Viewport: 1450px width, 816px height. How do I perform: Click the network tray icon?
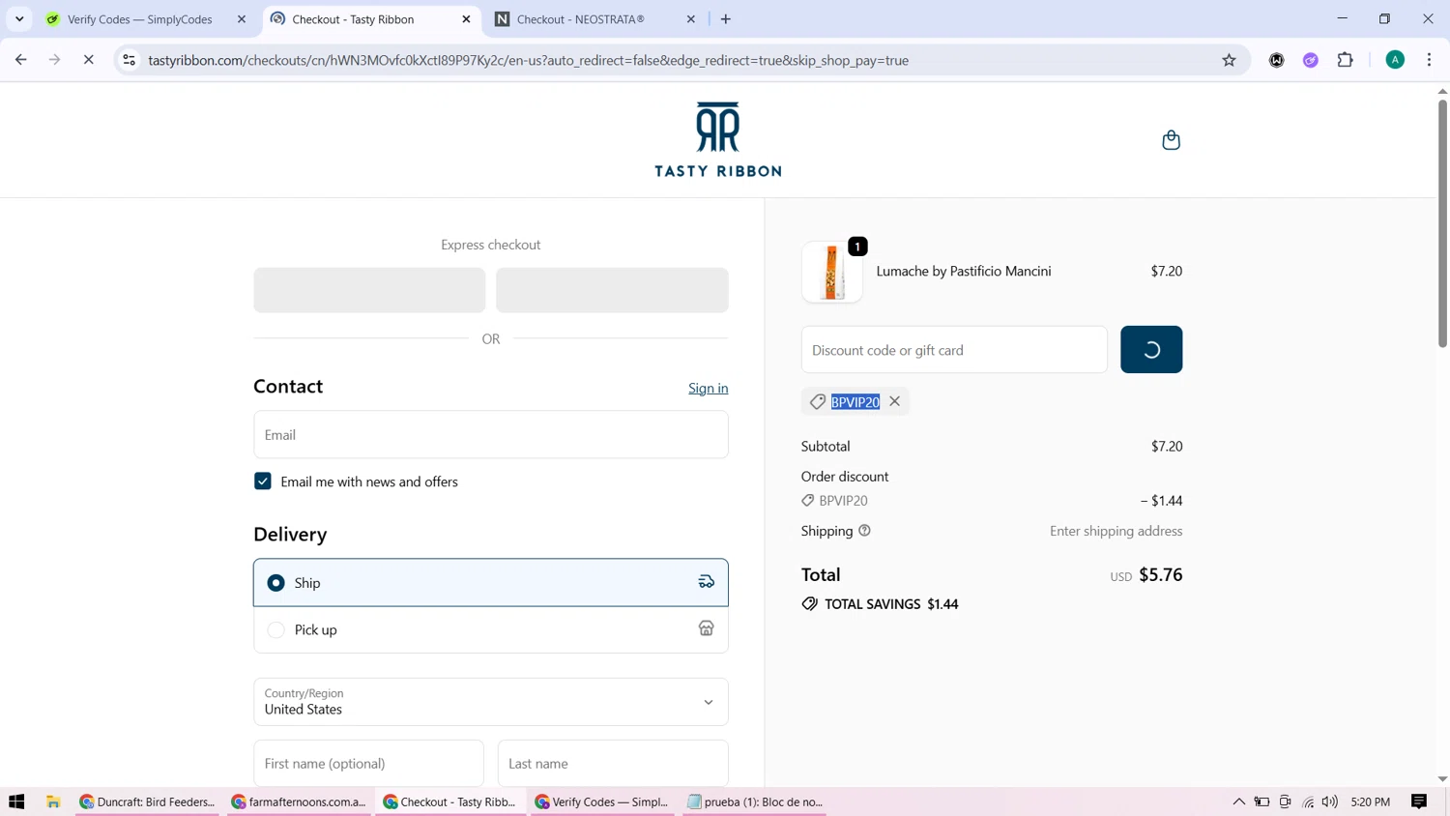point(1308,801)
